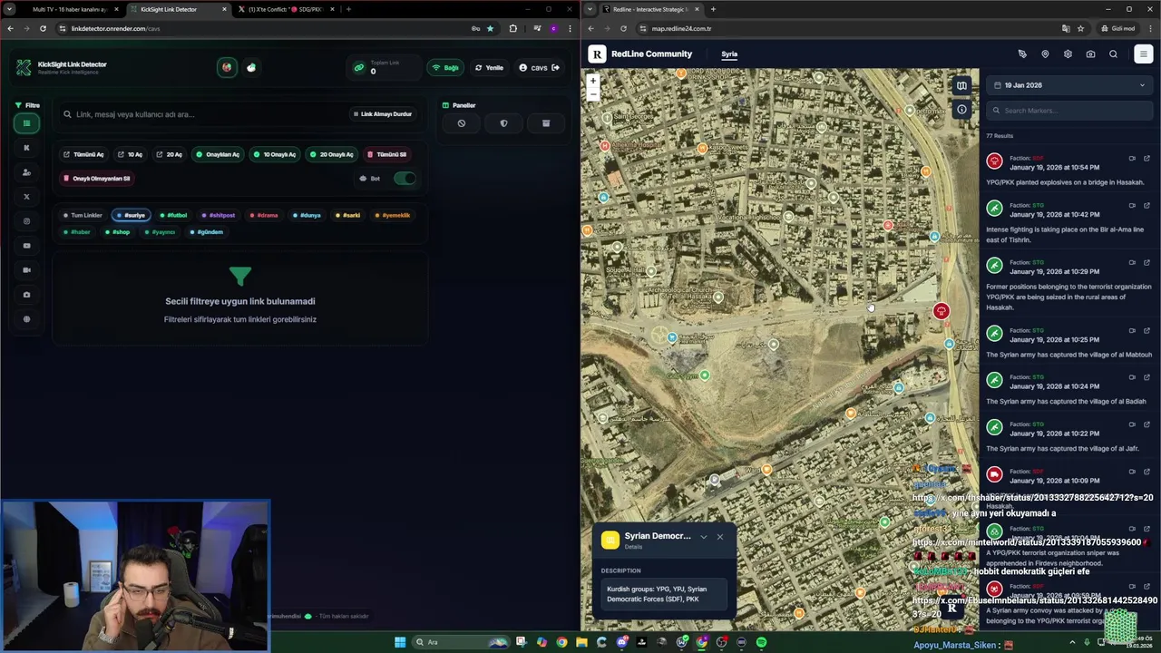Switch to the X'te Conflict browser tab
The height and width of the screenshot is (653, 1161).
tap(286, 9)
